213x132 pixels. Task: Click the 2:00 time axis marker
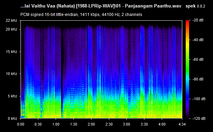coord(91,124)
